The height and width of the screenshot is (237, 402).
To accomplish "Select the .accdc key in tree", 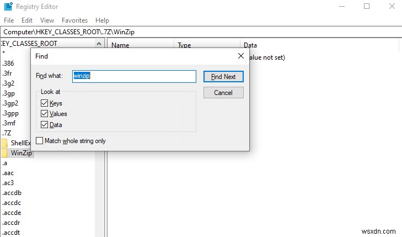I will [x=11, y=203].
